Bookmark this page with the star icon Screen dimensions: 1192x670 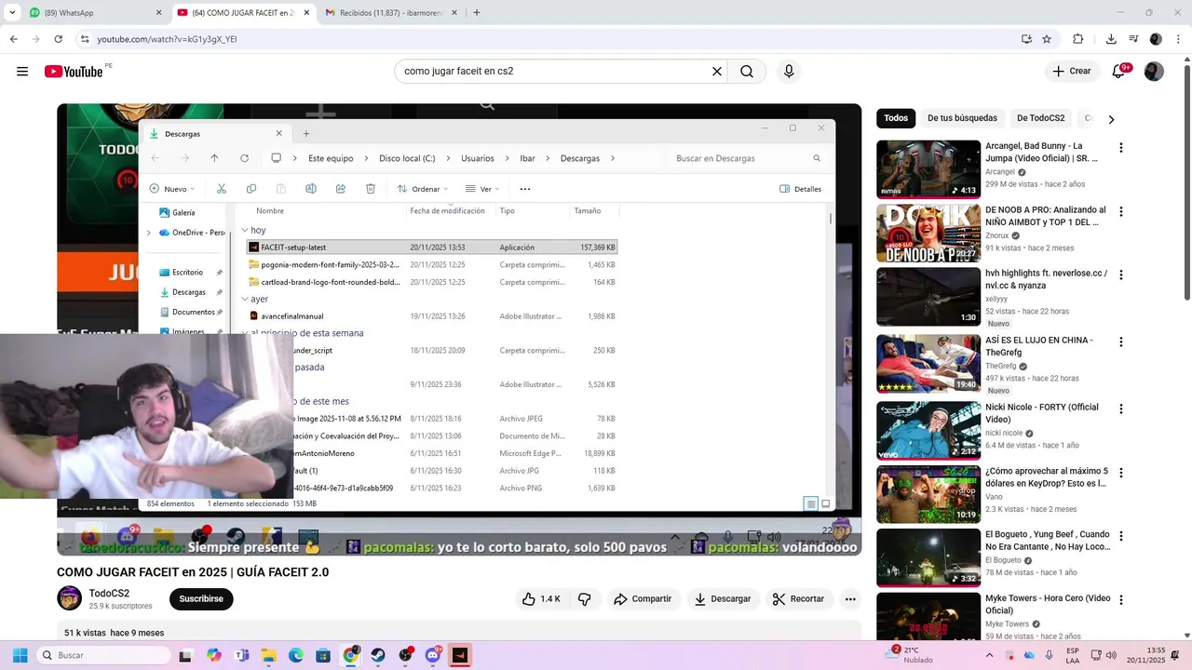tap(1047, 39)
